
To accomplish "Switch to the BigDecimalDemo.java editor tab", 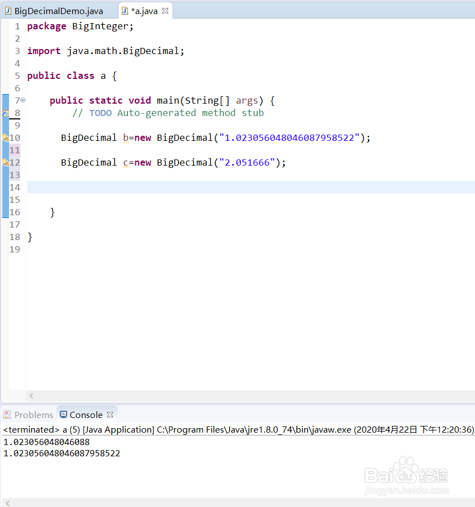I will click(58, 11).
